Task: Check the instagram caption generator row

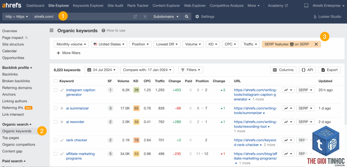Action: (56, 90)
